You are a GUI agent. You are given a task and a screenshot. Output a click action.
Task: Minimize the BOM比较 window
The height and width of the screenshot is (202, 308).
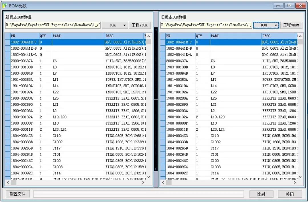click(278, 5)
